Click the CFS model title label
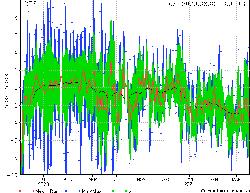 coord(30,4)
